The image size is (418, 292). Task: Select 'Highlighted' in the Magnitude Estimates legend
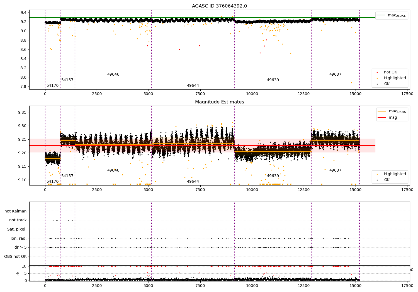(395, 174)
